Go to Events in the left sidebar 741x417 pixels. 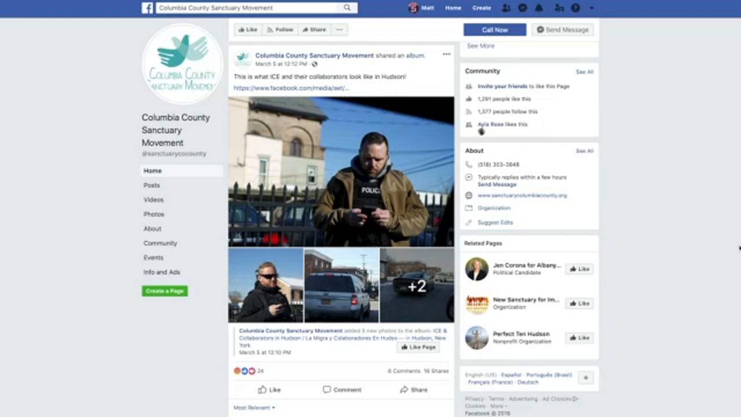(x=153, y=258)
